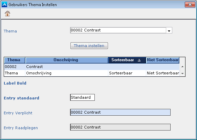Click the sort ascending triangle in Sorteerbaar header
The image size is (197, 140).
point(139,60)
